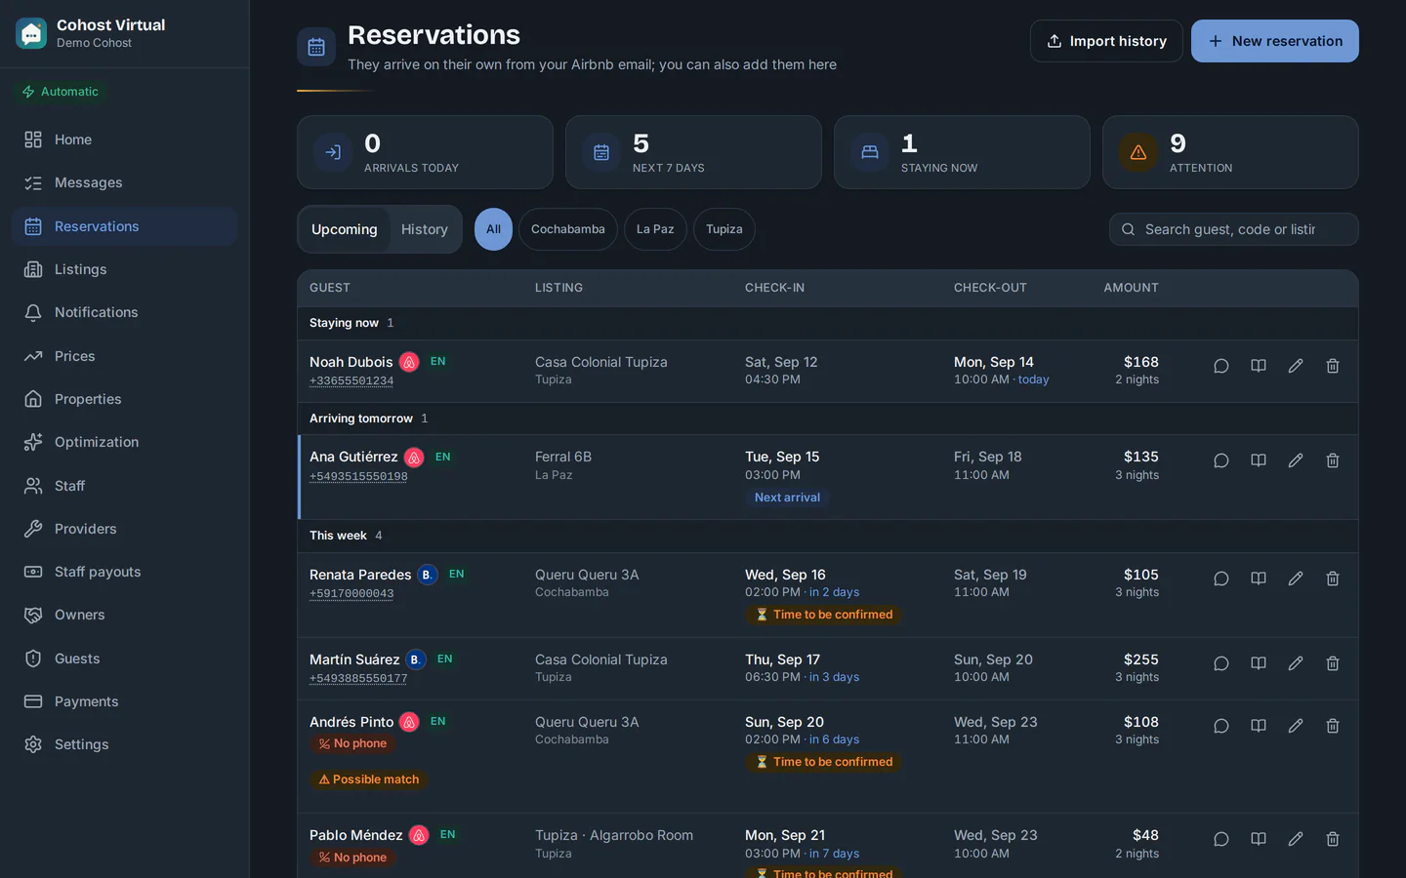
Task: Delete Renata Paredes reservation
Action: (x=1333, y=579)
